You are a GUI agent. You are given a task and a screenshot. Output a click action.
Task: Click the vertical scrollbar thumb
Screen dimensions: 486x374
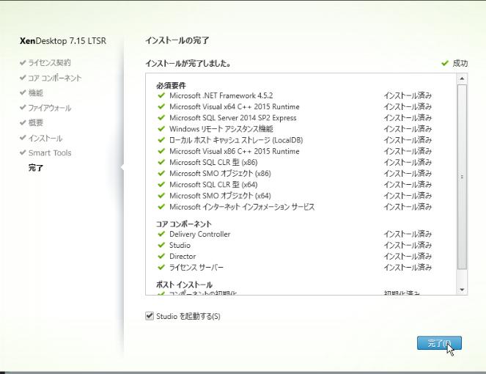tap(462, 177)
